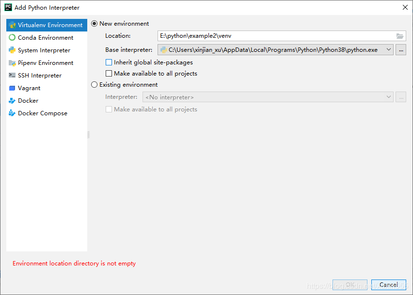
Task: Click the base interpreter browse ellipsis button
Action: point(401,50)
